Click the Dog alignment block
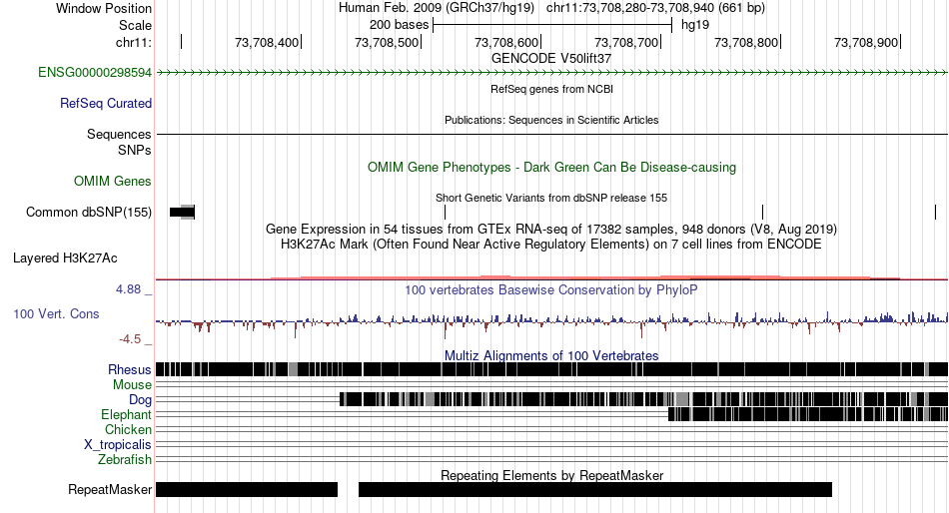Screen dimensions: 949x513 click(644, 399)
